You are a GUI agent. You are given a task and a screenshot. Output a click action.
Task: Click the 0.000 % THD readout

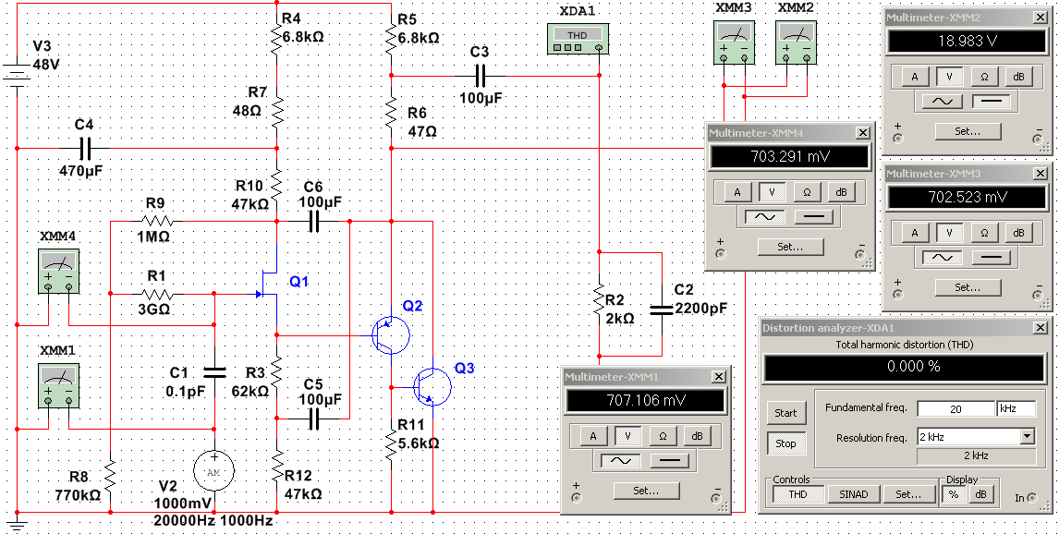pyautogui.click(x=905, y=368)
